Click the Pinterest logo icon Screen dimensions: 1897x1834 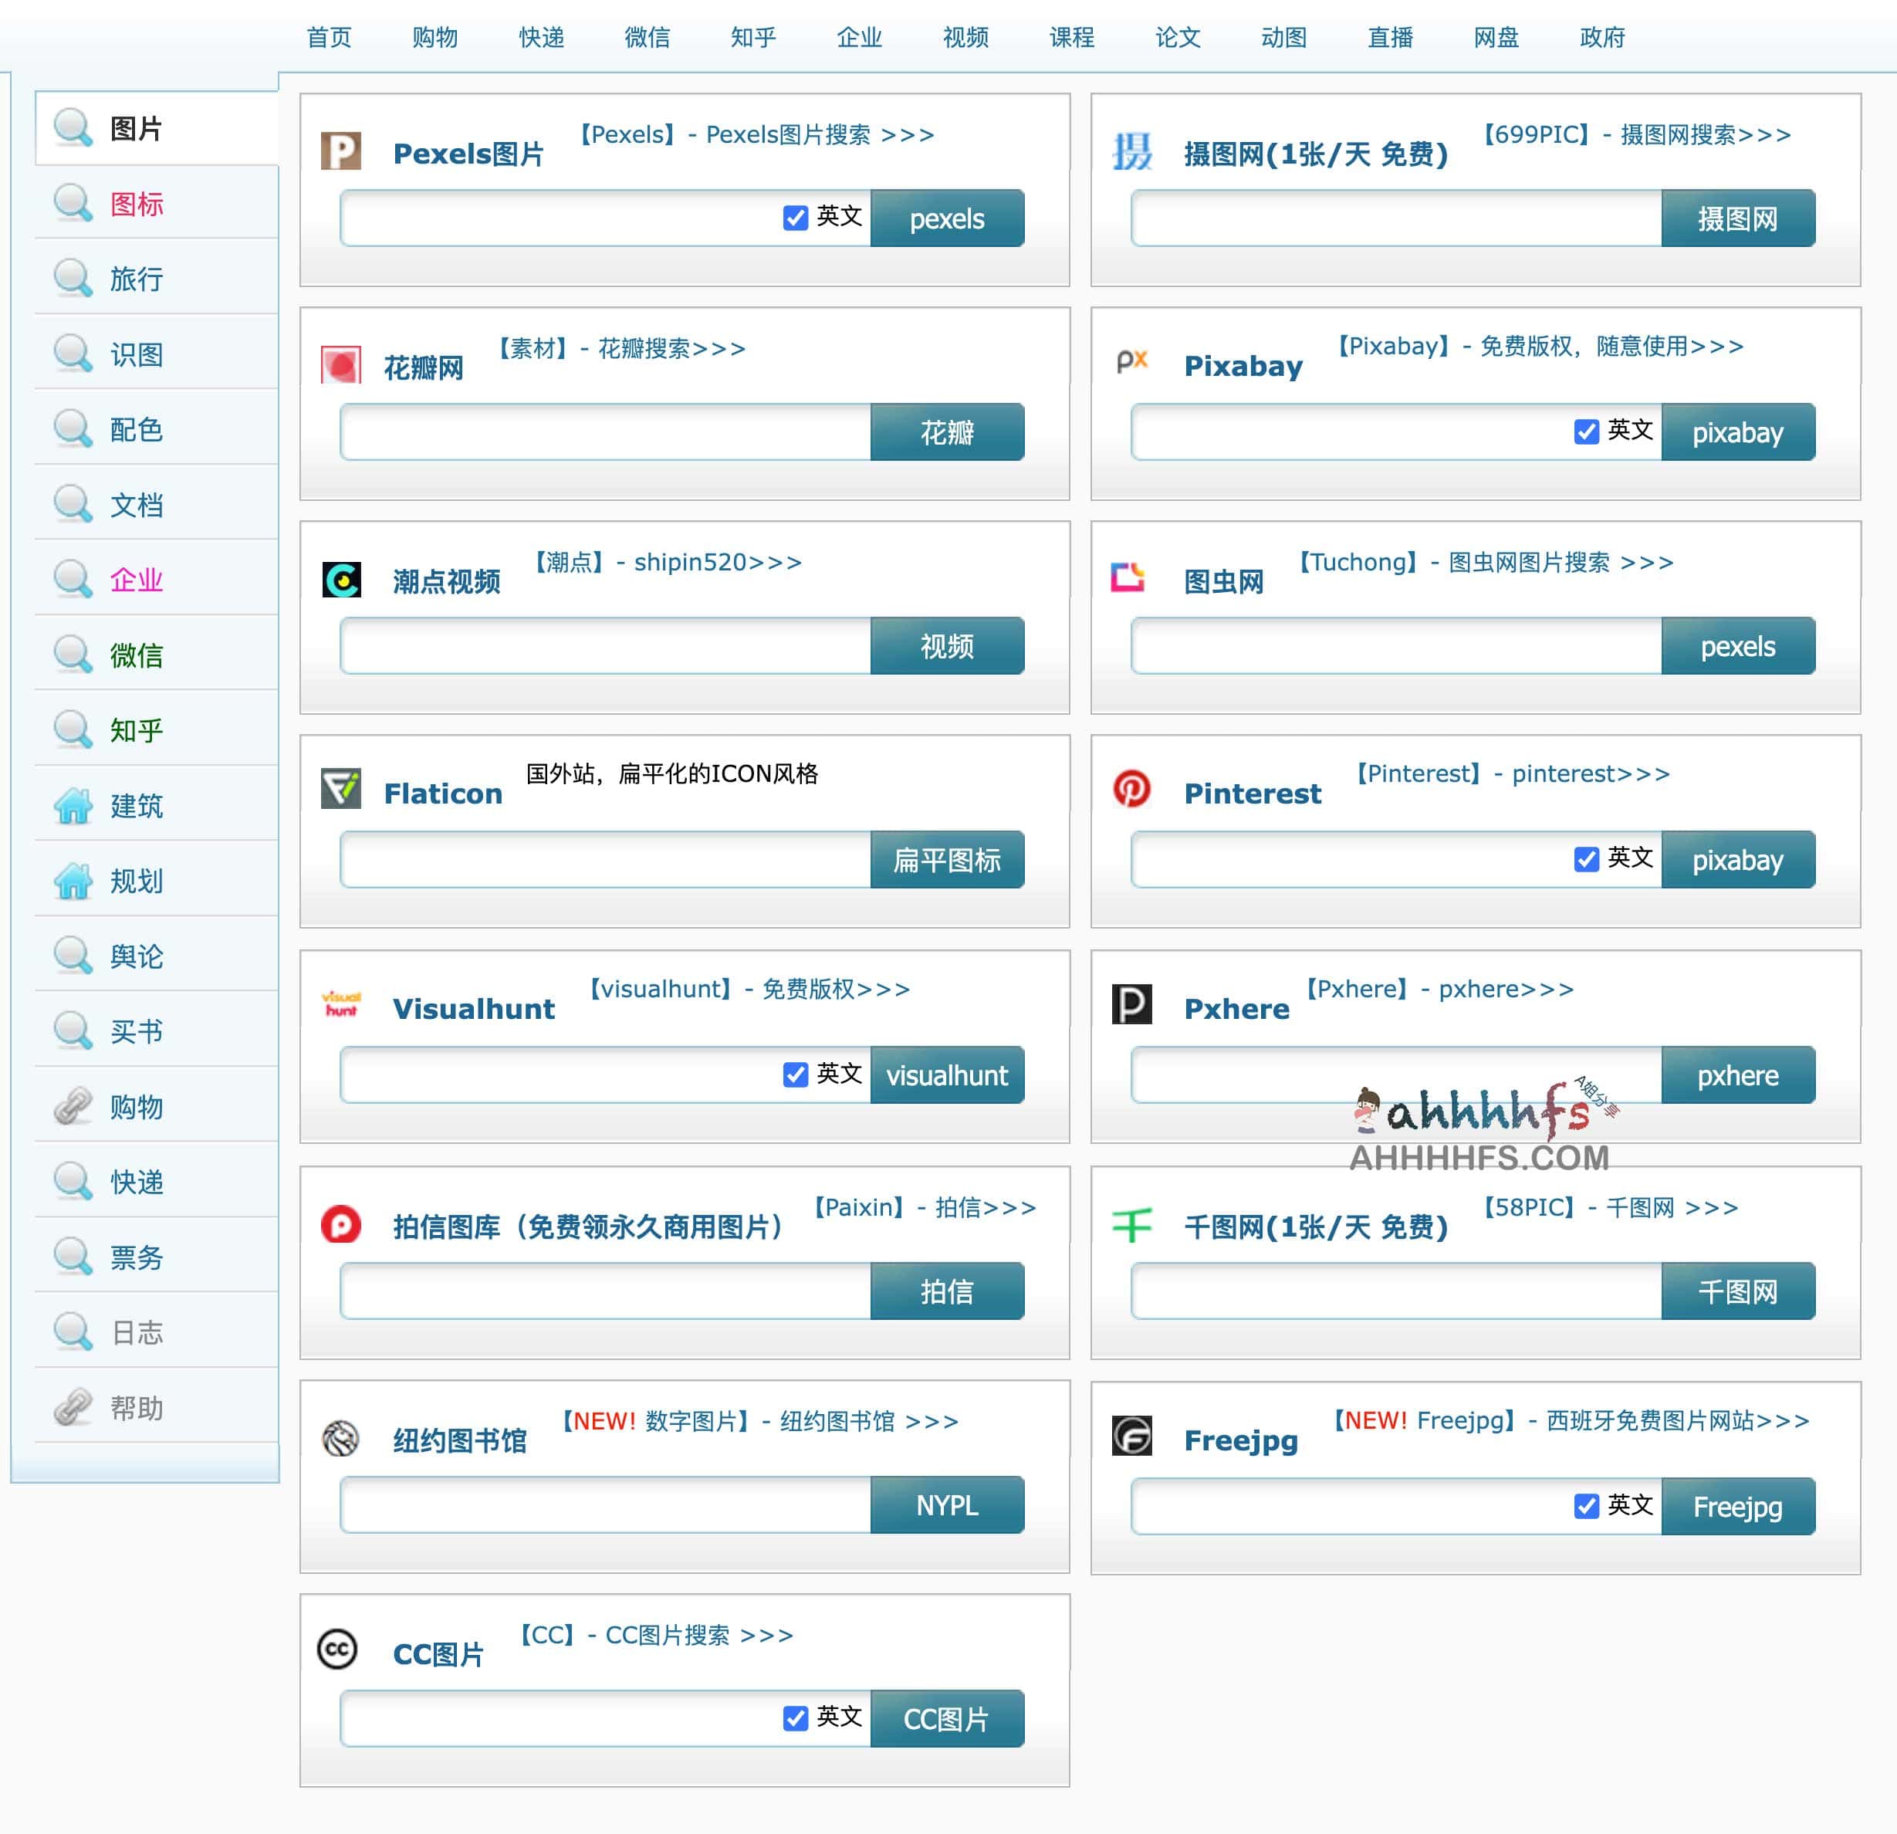(x=1131, y=789)
